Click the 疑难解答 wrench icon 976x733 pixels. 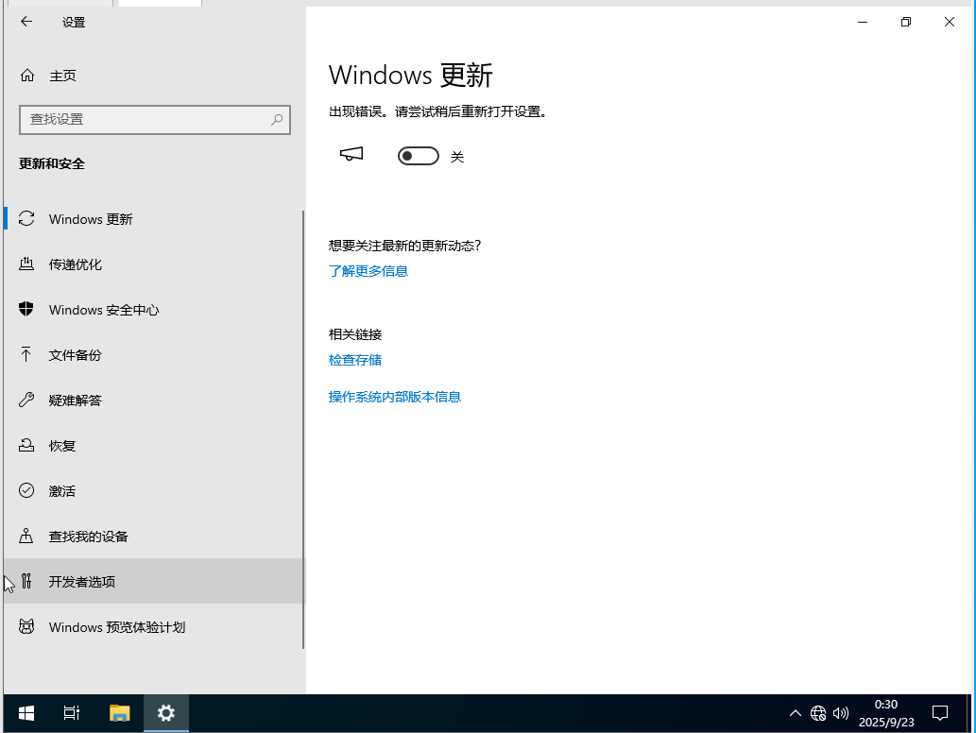click(26, 400)
